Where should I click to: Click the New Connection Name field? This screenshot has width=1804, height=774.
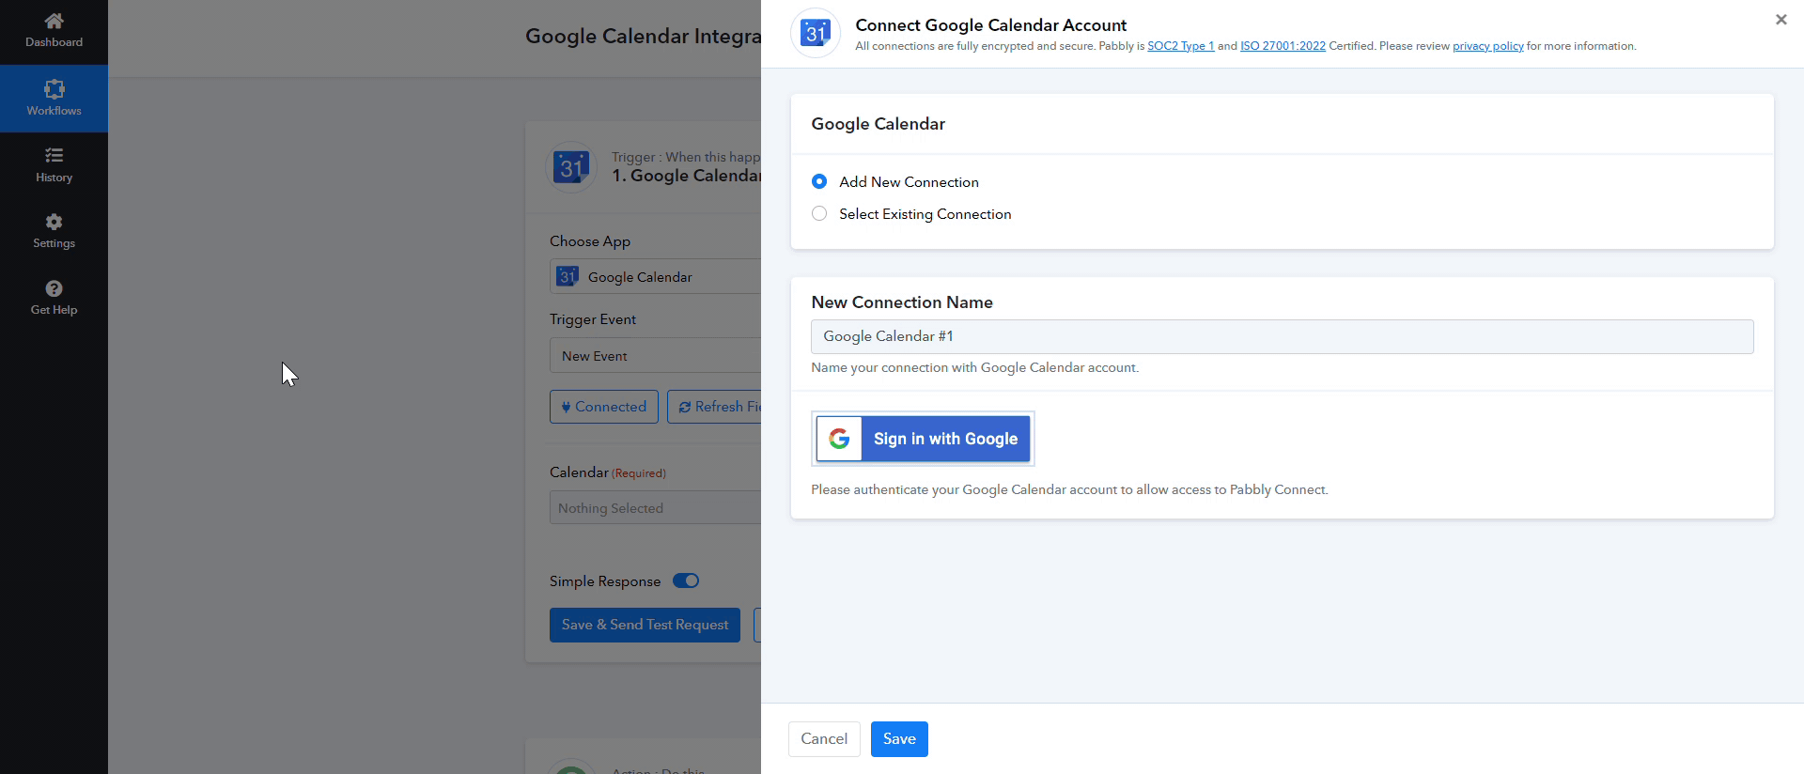pyautogui.click(x=1282, y=336)
